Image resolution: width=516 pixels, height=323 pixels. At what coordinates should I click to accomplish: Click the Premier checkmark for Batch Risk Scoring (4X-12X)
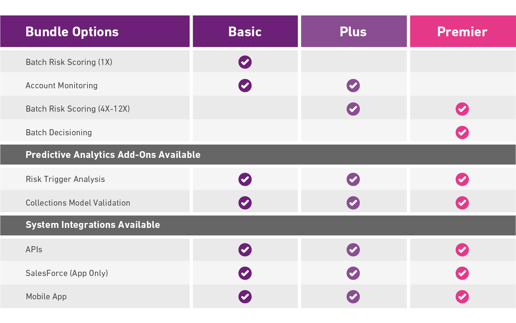462,109
